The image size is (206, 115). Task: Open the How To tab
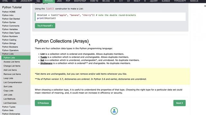(94, 1)
